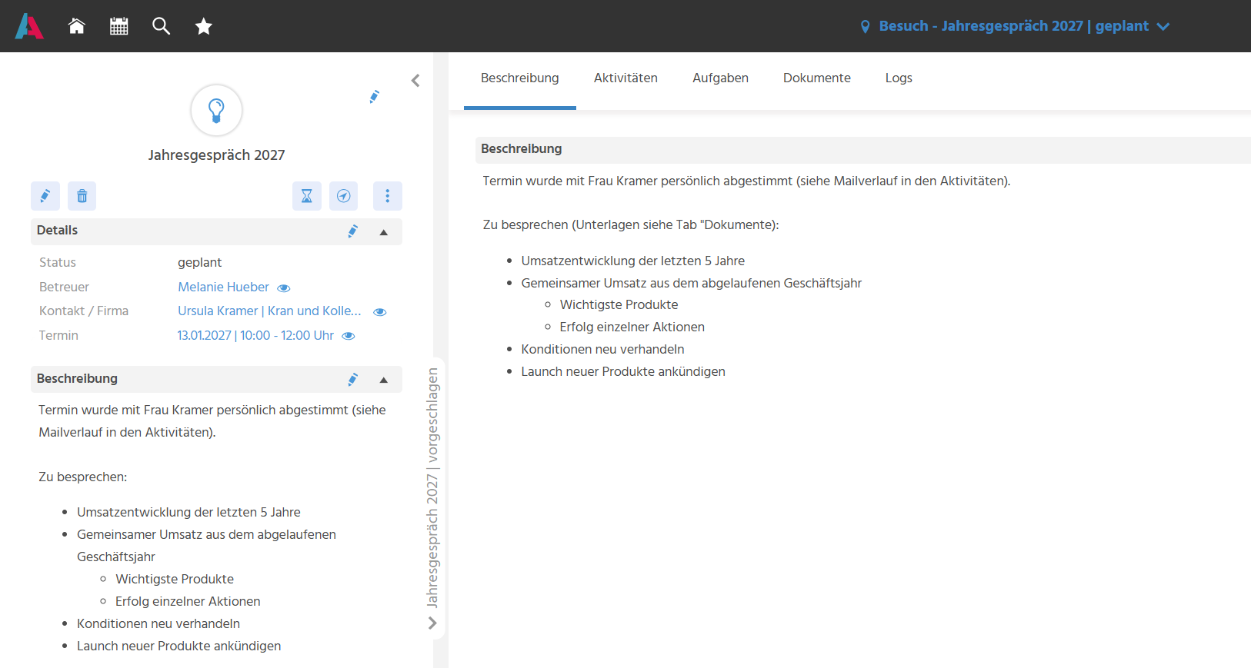Show Melanie Hueber preview eye icon
This screenshot has height=668, width=1251.
(x=283, y=287)
